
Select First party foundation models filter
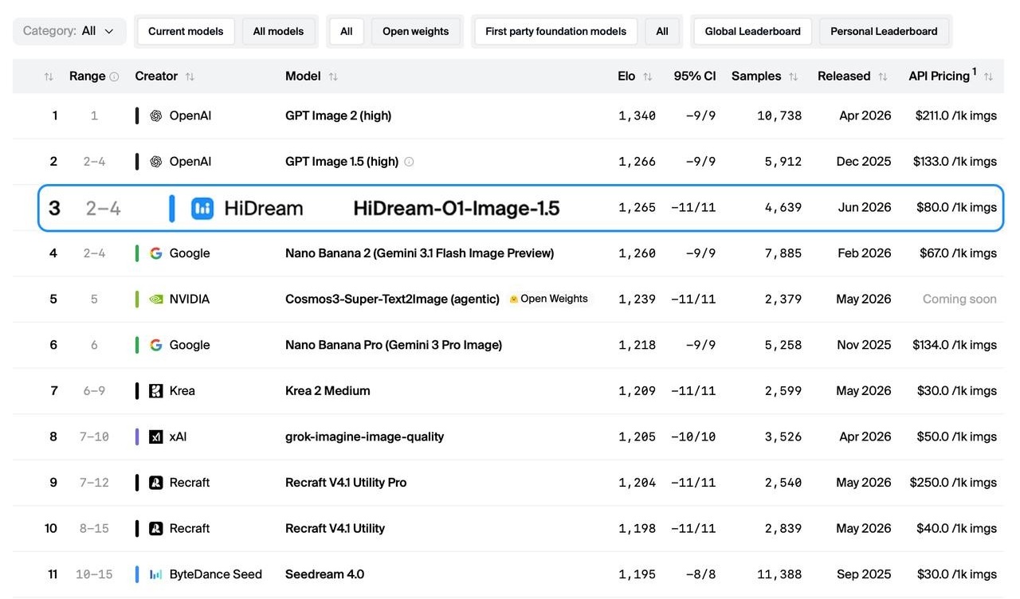(x=555, y=31)
